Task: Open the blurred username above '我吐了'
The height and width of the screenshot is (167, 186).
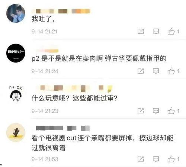Action: coord(61,11)
